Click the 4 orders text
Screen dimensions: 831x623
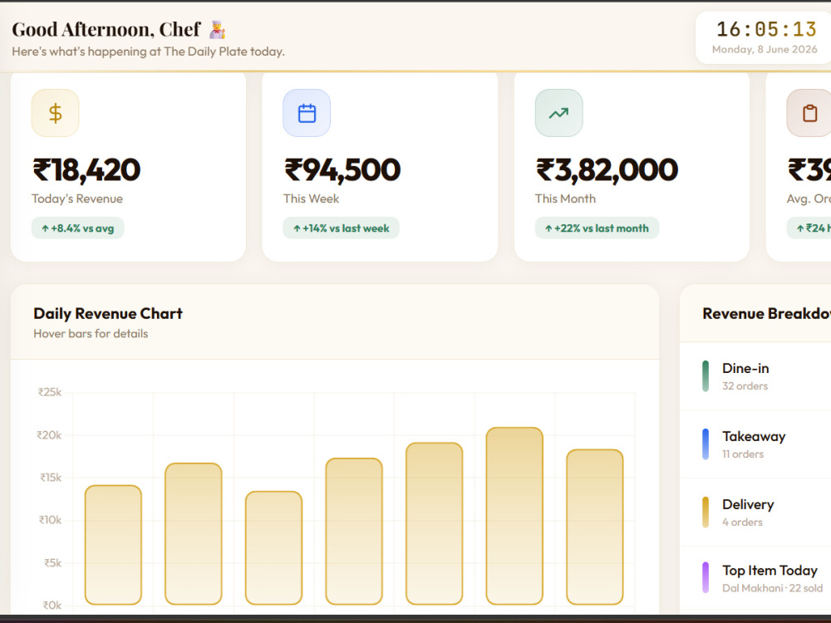[x=742, y=522]
